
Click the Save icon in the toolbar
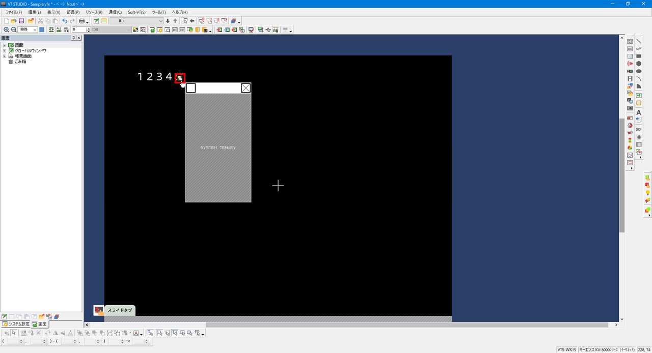[21, 21]
